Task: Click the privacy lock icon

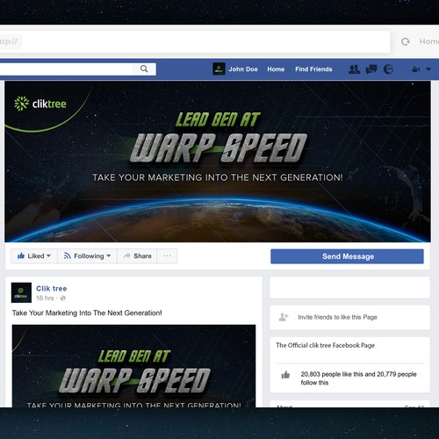Action: (415, 69)
